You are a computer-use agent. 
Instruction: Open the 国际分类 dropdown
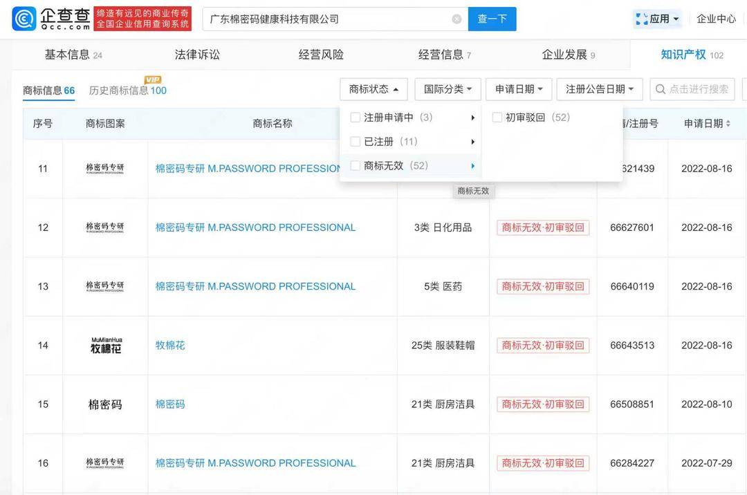click(x=448, y=89)
